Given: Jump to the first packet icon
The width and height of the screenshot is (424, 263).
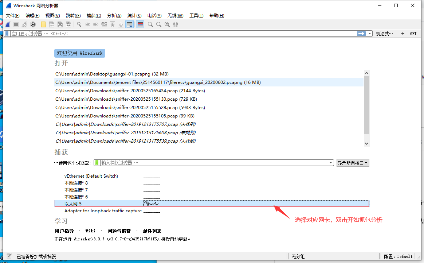Looking at the screenshot, I should tap(113, 25).
